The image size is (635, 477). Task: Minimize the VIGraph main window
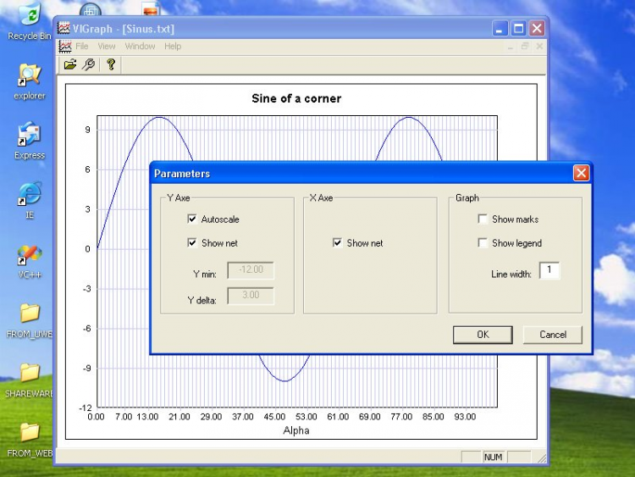coord(500,29)
